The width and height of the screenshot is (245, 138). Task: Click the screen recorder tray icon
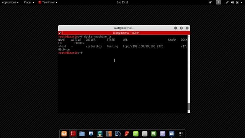(x=210, y=2)
